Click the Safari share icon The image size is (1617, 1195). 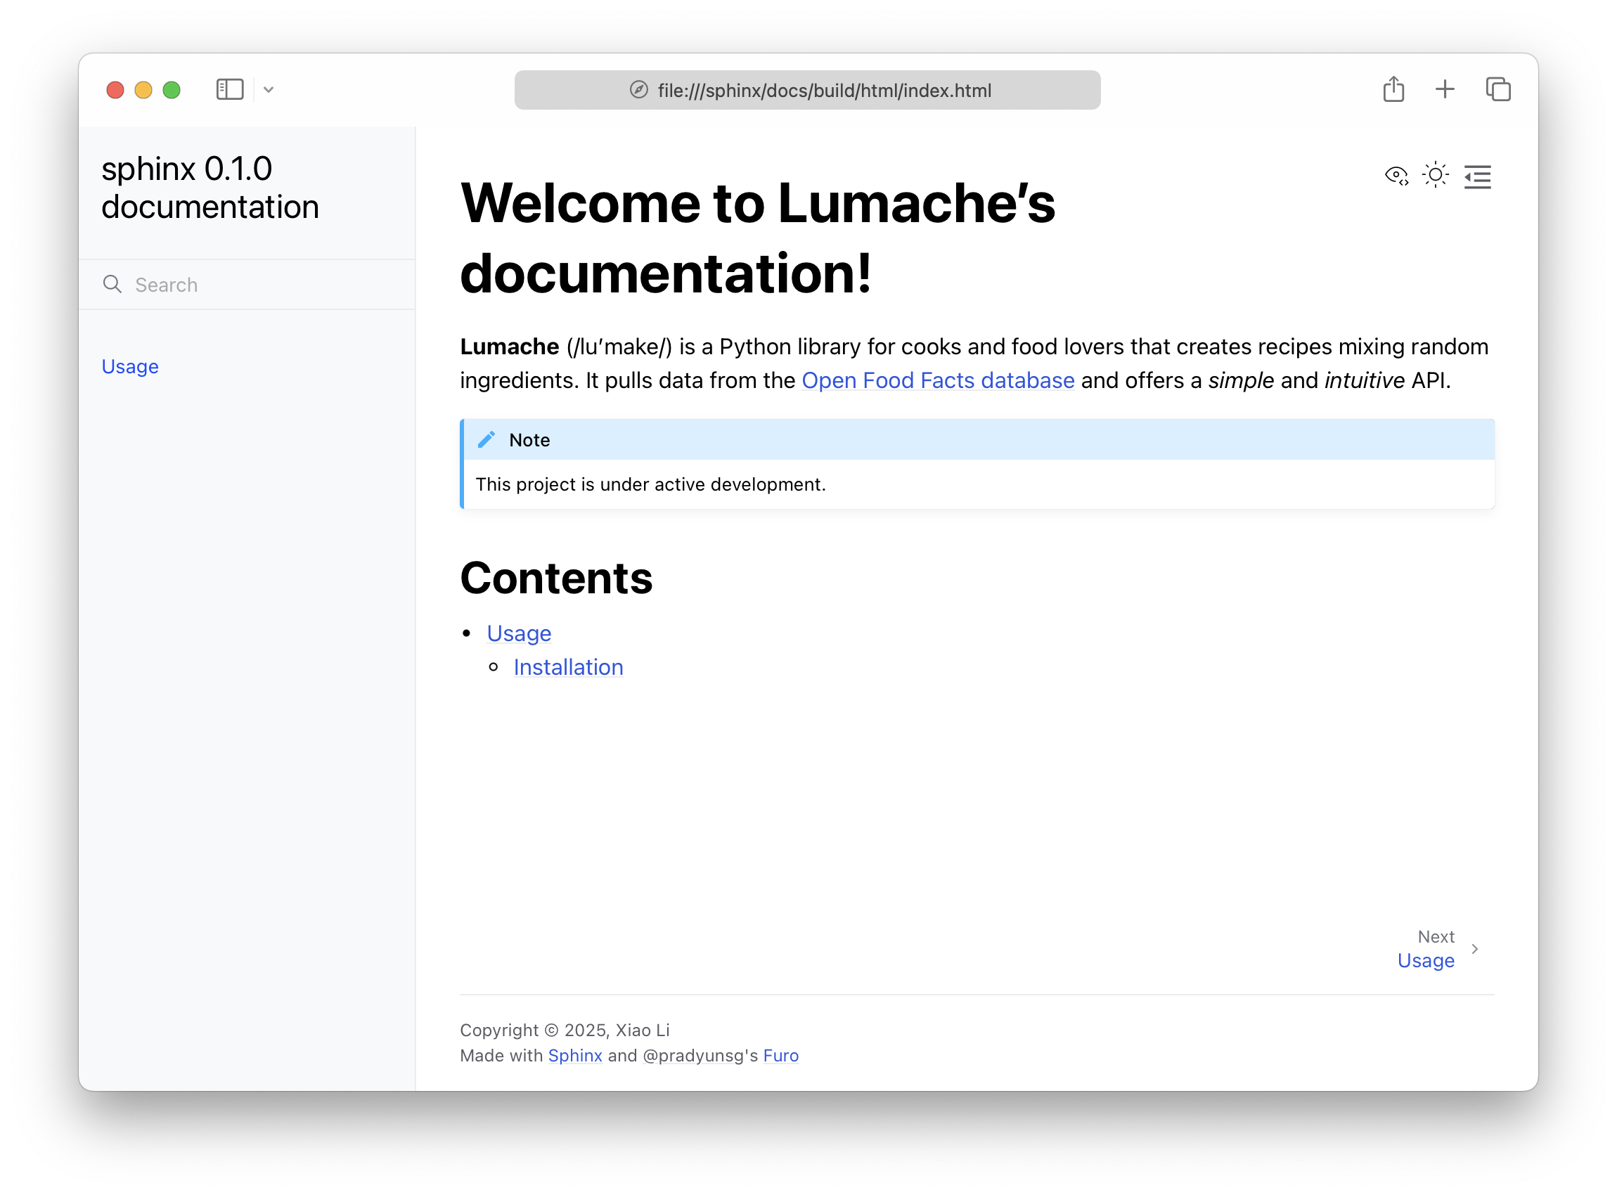[1393, 90]
